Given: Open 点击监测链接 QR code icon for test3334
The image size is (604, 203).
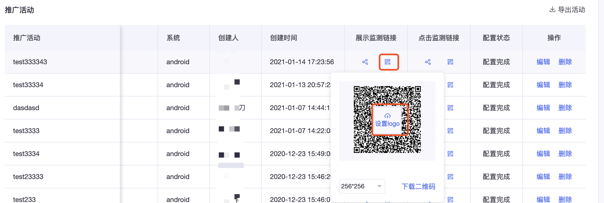Looking at the screenshot, I should point(450,154).
